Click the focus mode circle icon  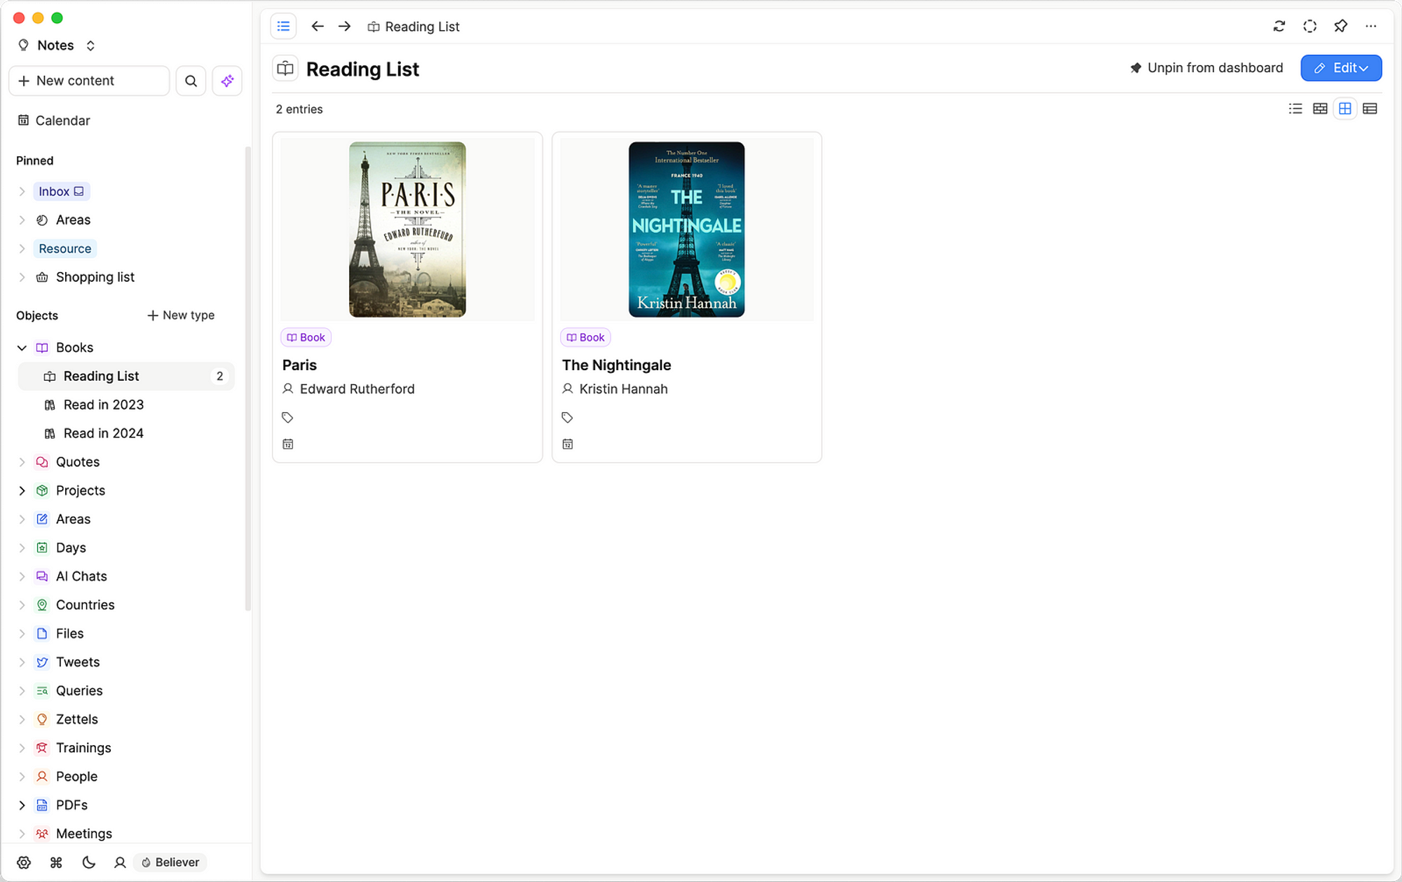pyautogui.click(x=1309, y=26)
